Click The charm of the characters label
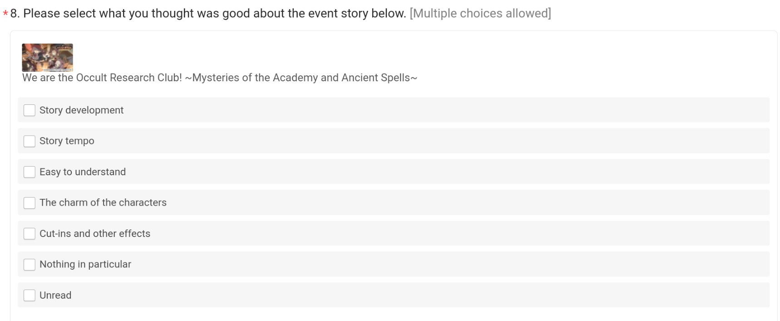 coord(103,202)
